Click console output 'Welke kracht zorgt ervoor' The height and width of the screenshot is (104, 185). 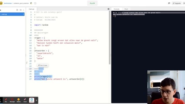[x=137, y=13]
